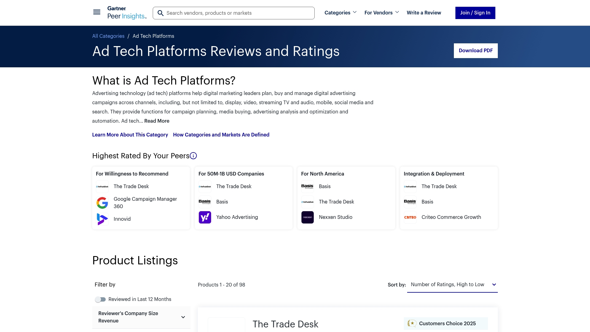This screenshot has width=590, height=332.
Task: Expand the Categories dropdown menu
Action: 340,13
